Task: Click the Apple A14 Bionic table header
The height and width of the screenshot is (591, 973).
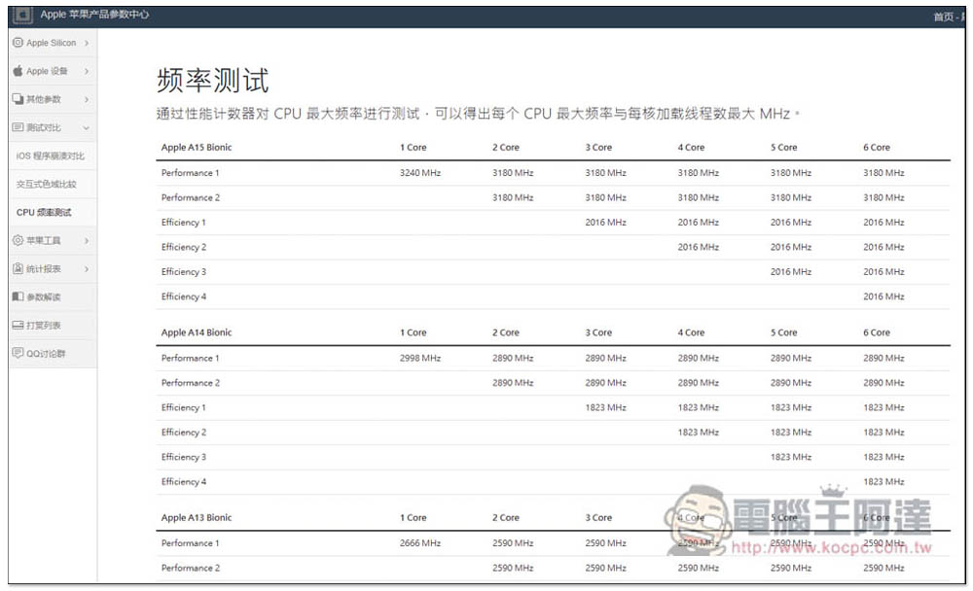Action: (197, 332)
